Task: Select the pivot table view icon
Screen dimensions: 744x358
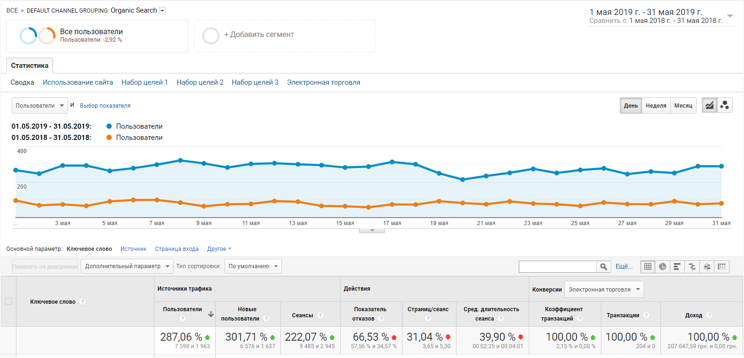Action: 721,267
